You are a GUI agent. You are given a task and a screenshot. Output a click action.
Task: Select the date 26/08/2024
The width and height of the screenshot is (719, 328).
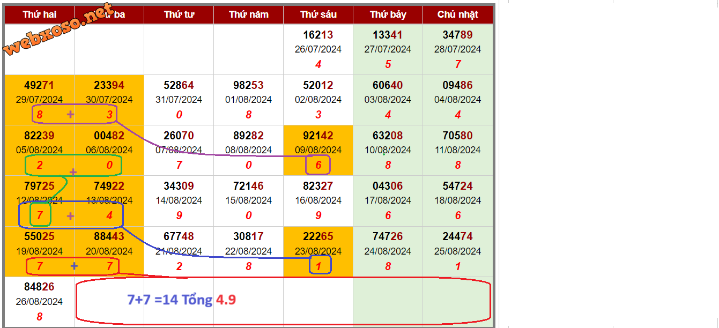(x=39, y=301)
